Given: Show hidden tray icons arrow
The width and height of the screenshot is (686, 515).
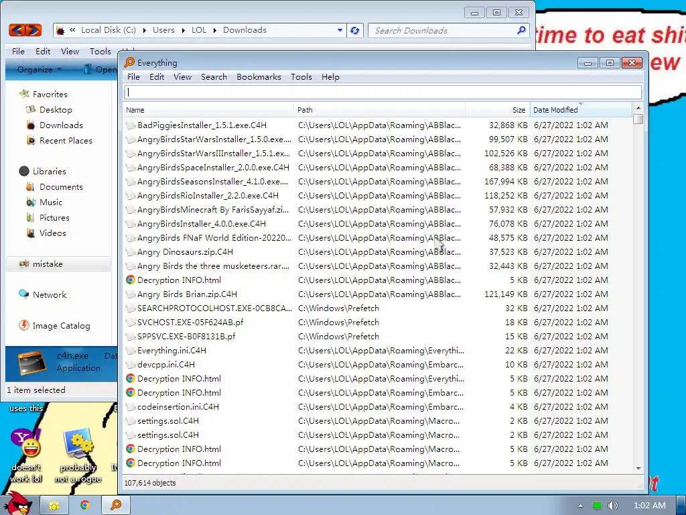Looking at the screenshot, I should 580,506.
